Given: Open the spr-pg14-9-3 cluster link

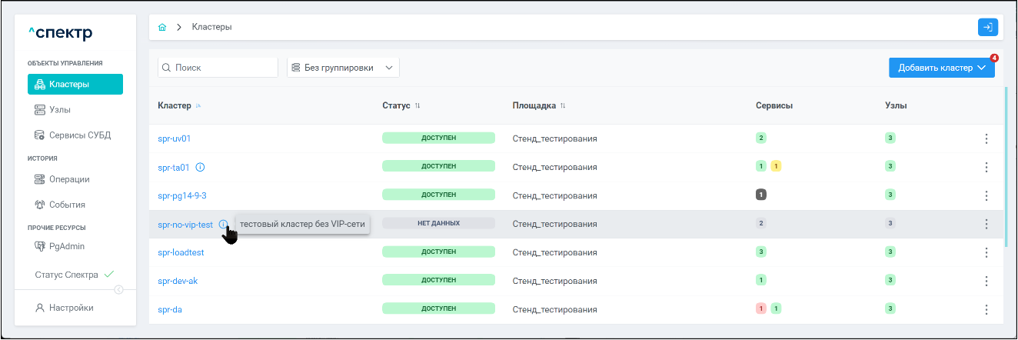Looking at the screenshot, I should (x=182, y=195).
